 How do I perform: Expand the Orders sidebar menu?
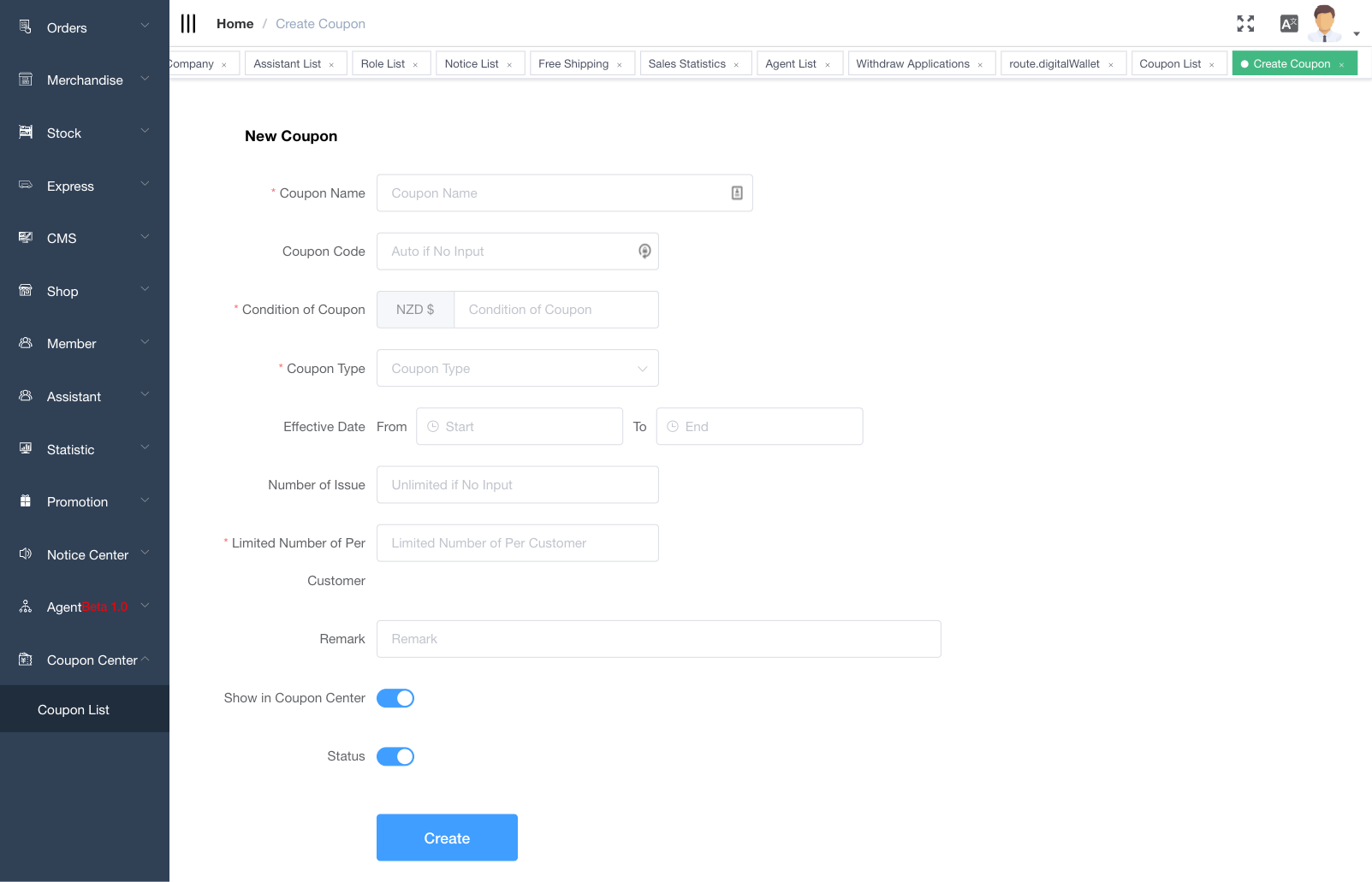[x=84, y=27]
